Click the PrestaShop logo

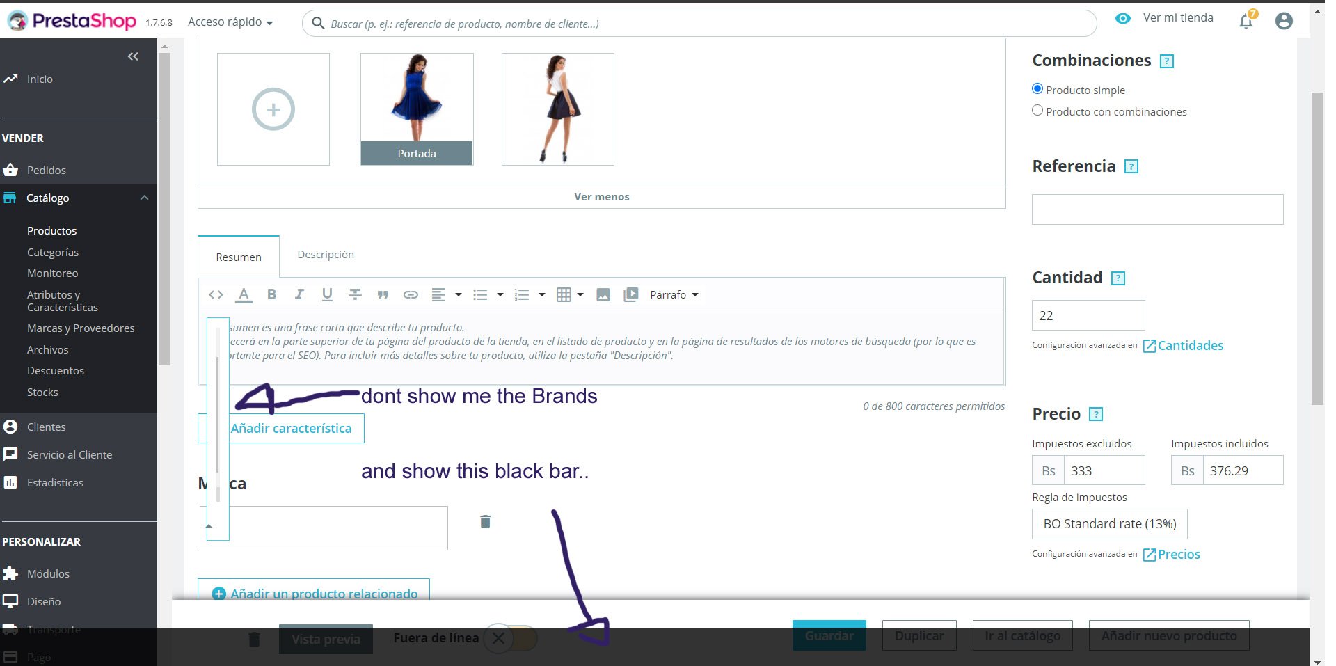pyautogui.click(x=72, y=21)
